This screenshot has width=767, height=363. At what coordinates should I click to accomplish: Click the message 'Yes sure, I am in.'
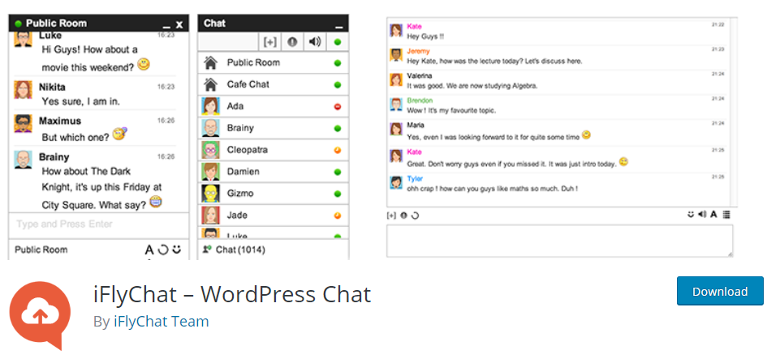click(80, 101)
